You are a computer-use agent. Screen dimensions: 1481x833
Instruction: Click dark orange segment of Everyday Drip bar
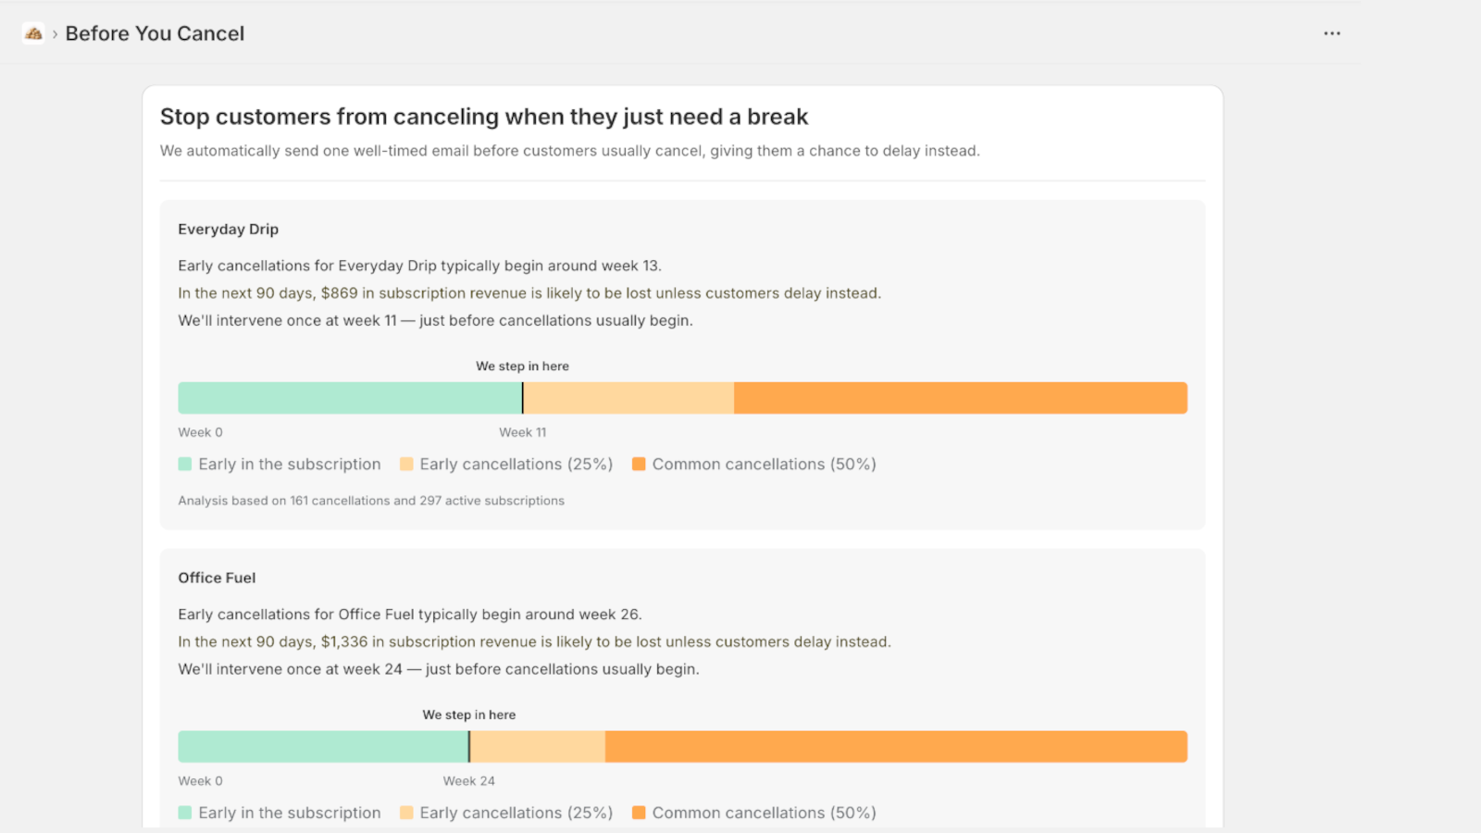click(x=960, y=398)
